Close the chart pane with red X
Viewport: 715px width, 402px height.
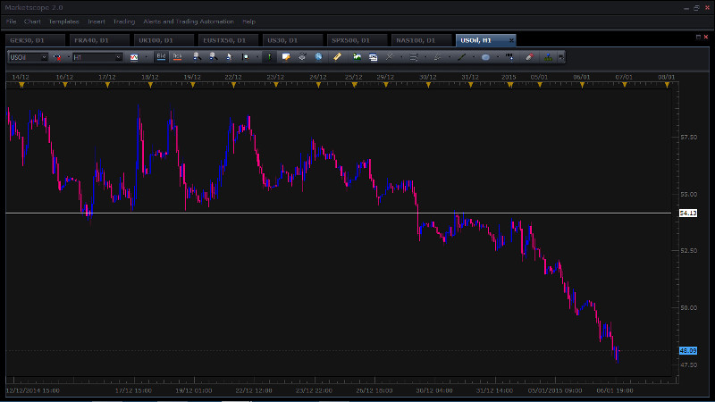click(706, 37)
